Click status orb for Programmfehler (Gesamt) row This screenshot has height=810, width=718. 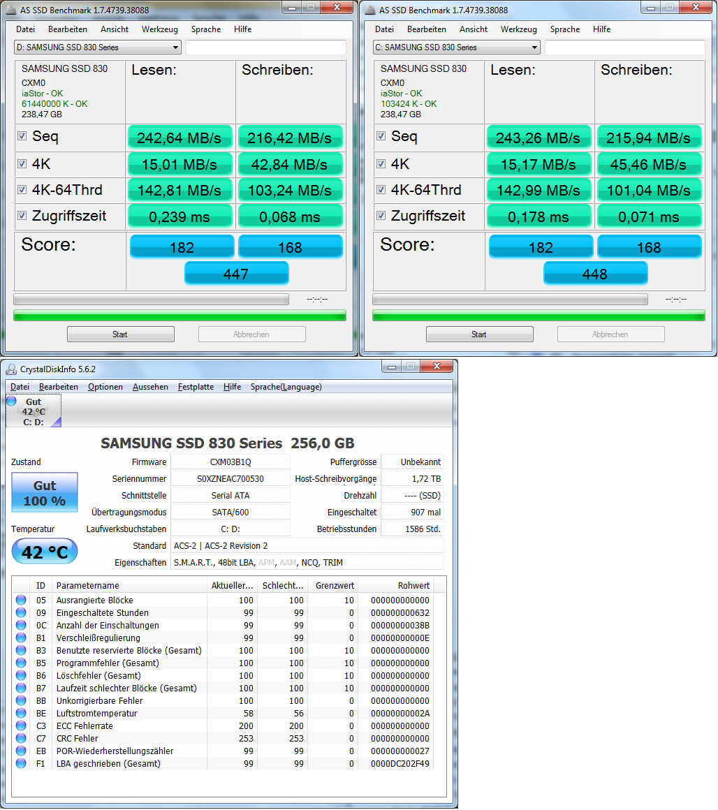click(x=21, y=662)
